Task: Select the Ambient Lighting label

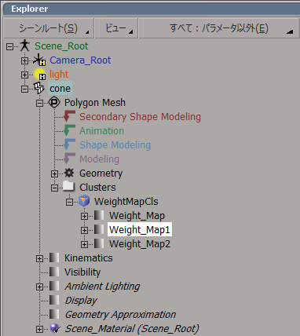Action: [102, 287]
